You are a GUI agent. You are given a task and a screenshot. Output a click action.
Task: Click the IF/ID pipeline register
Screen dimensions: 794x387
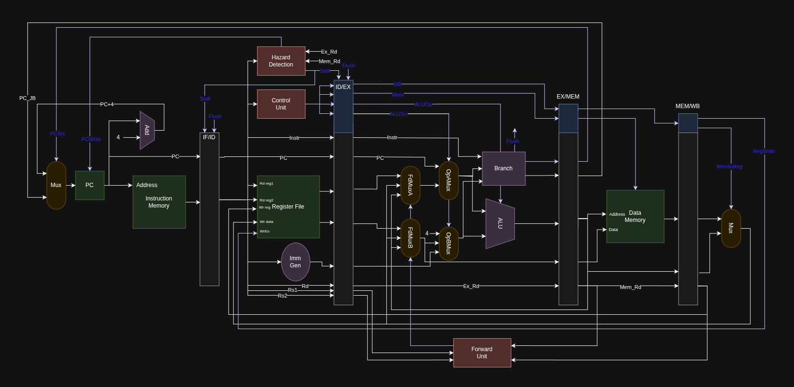pos(209,209)
